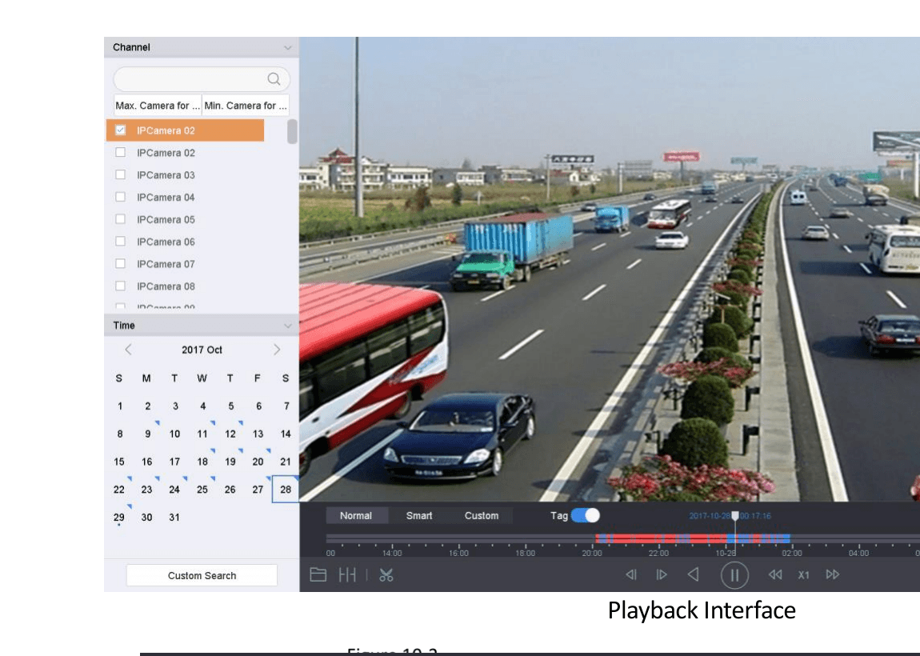Image resolution: width=920 pixels, height=656 pixels.
Task: Click the IPCamera 05 channel name
Action: pyautogui.click(x=166, y=219)
